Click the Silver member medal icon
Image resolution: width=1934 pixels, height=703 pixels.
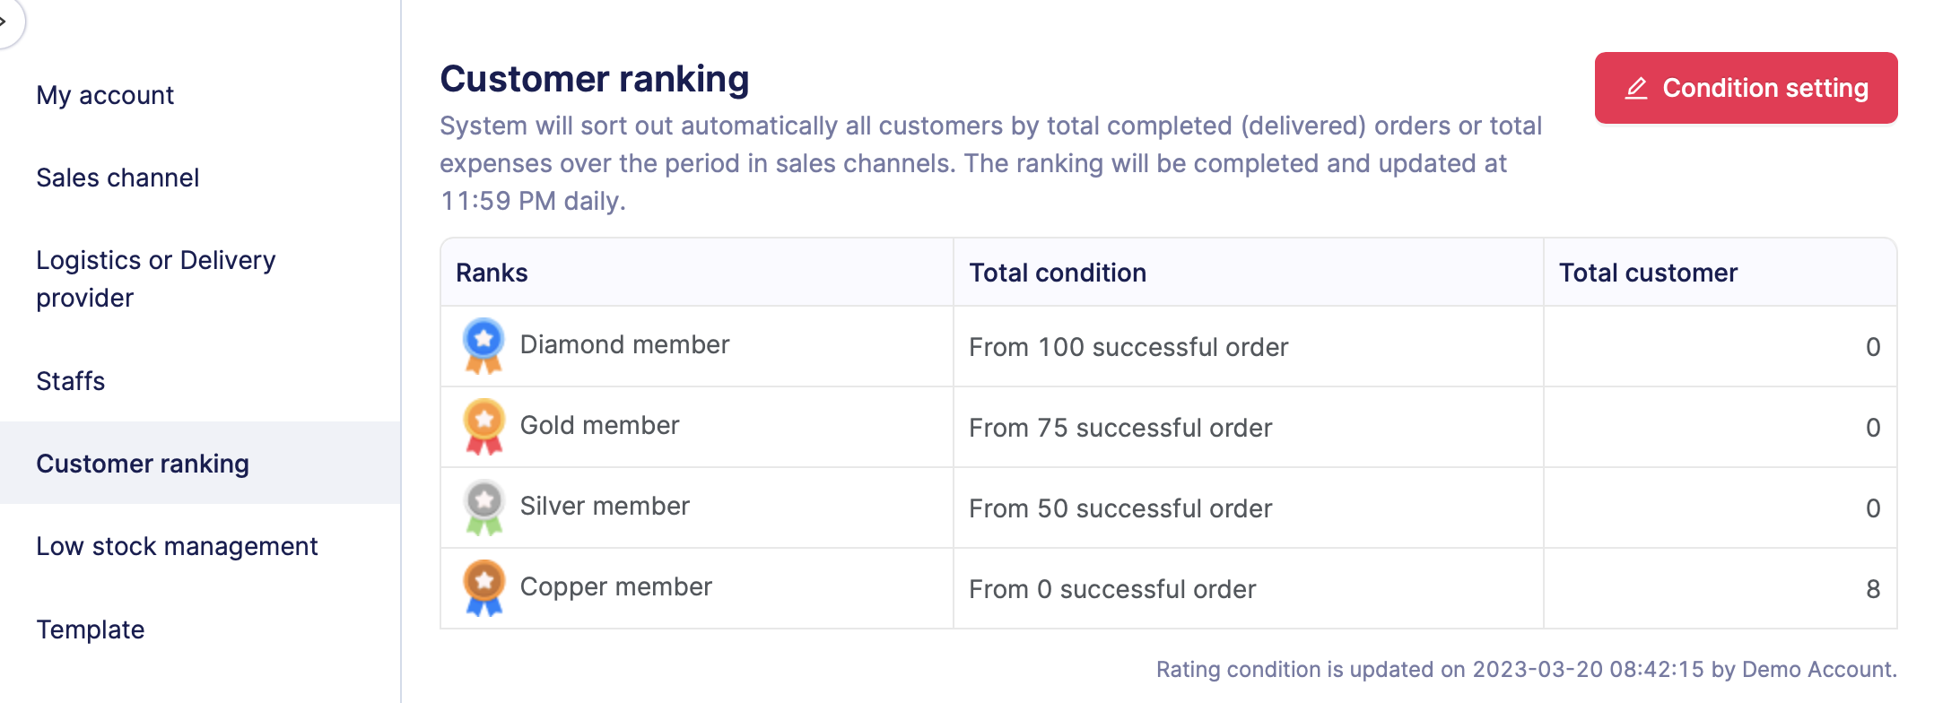coord(483,507)
